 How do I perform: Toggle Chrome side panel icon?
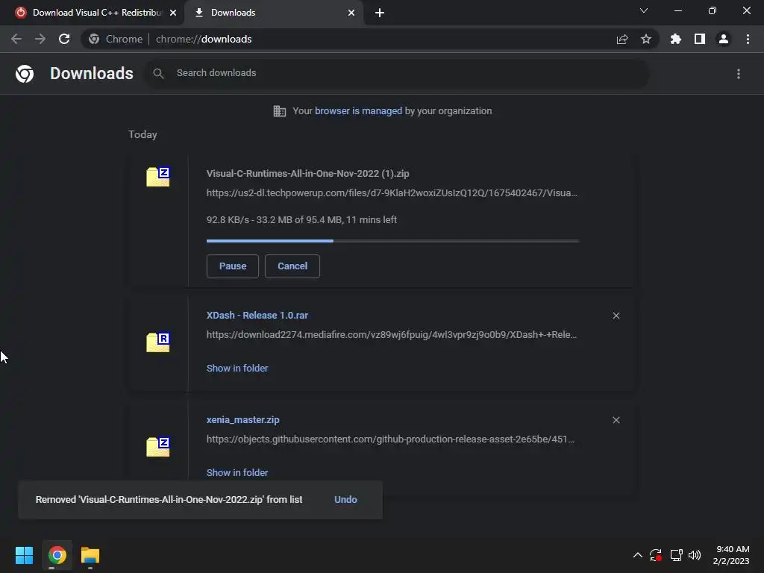700,39
